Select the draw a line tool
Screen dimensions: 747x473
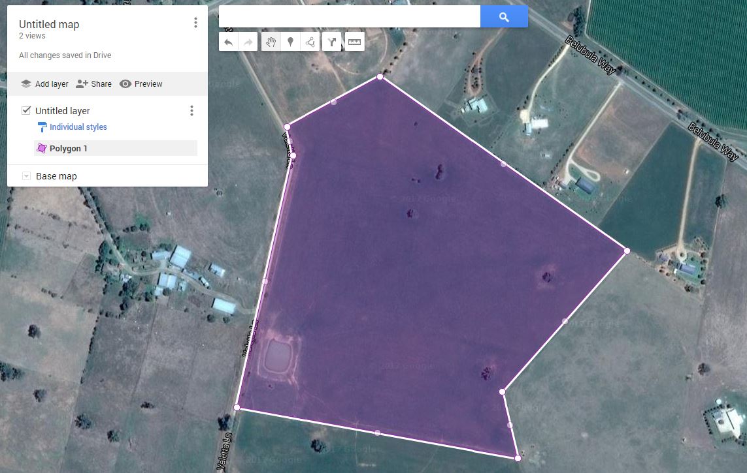(x=310, y=41)
